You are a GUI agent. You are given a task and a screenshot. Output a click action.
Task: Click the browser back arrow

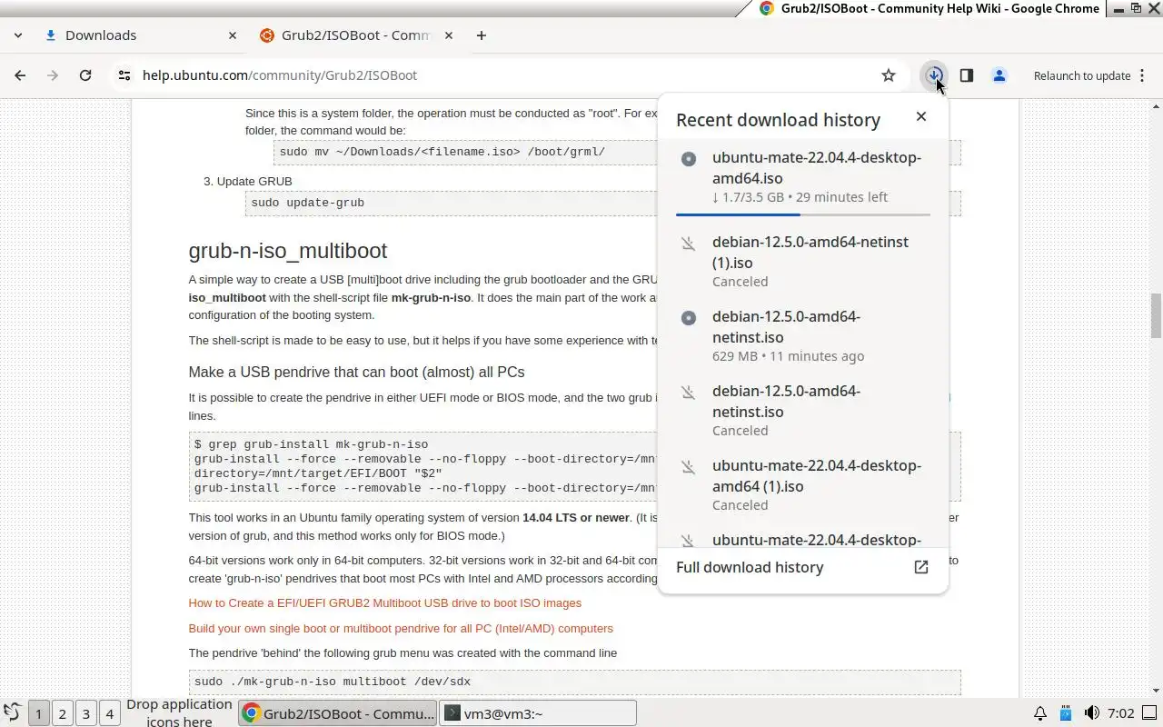pos(20,75)
